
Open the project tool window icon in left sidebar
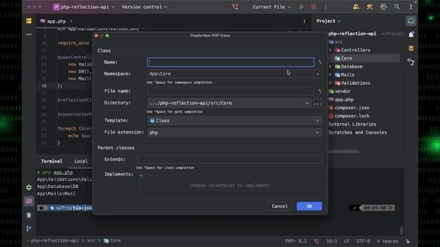pyautogui.click(x=29, y=21)
